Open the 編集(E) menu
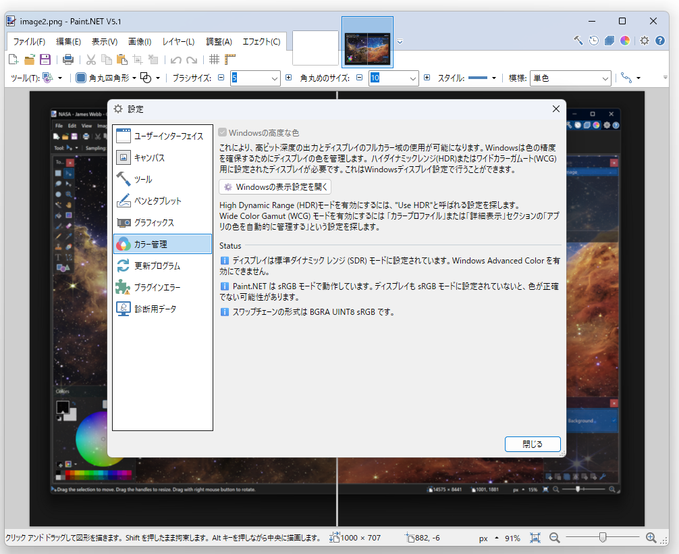 click(68, 42)
